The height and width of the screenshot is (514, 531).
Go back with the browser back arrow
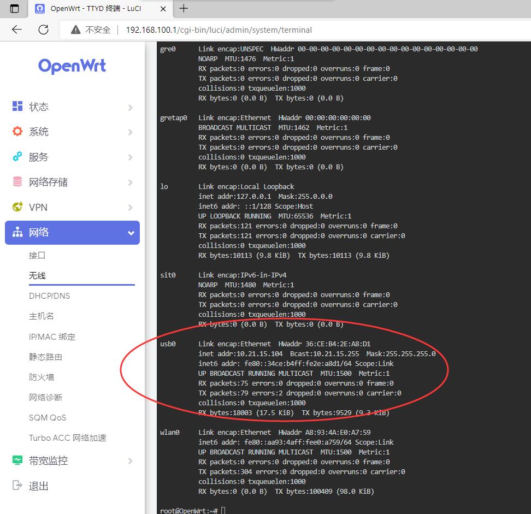coord(17,29)
